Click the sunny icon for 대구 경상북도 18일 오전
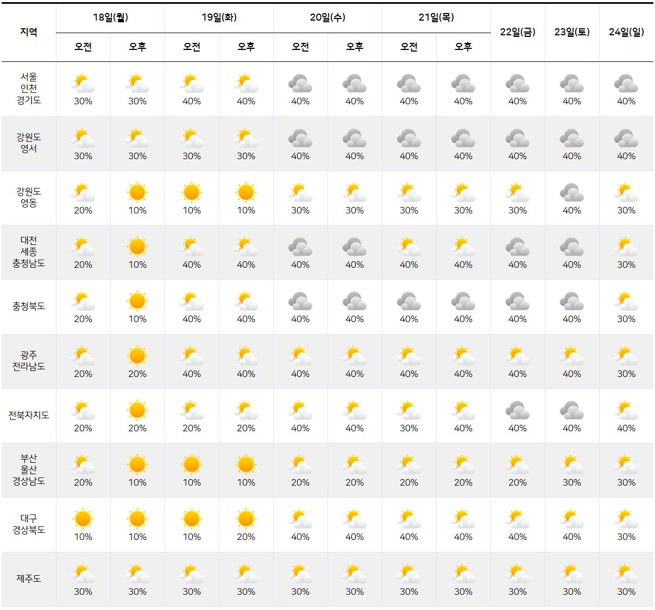Image resolution: width=655 pixels, height=610 pixels. click(83, 519)
